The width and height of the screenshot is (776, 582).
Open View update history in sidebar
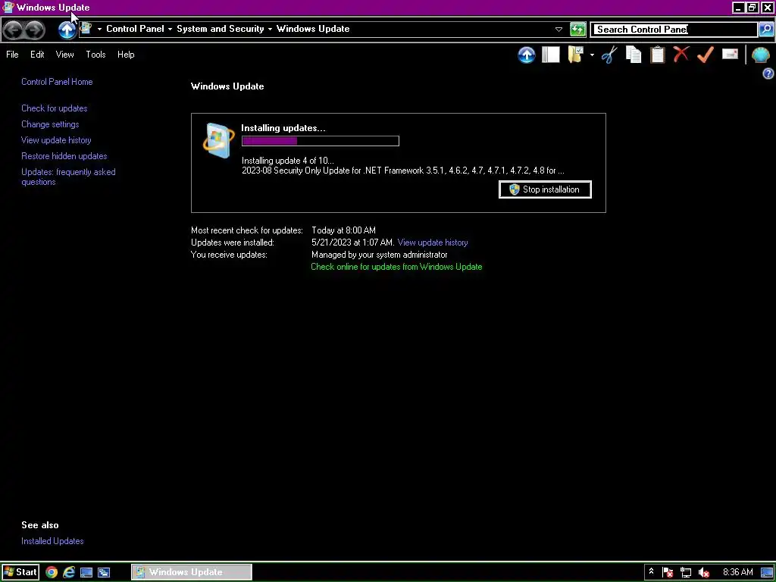point(56,140)
